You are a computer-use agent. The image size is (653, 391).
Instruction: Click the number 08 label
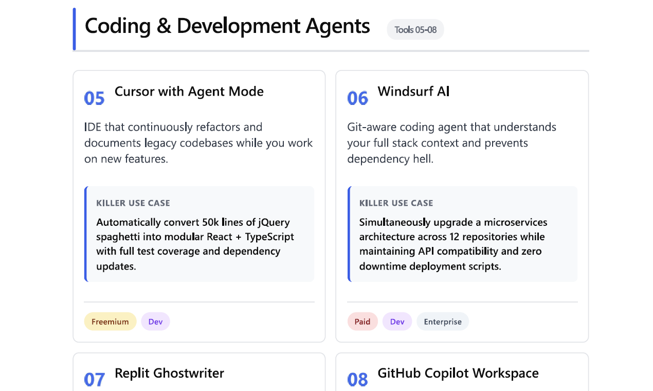pos(358,380)
